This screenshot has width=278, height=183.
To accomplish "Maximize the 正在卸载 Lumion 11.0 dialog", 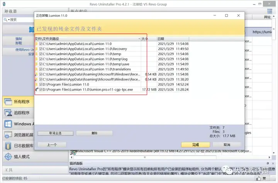I will 226,15.
